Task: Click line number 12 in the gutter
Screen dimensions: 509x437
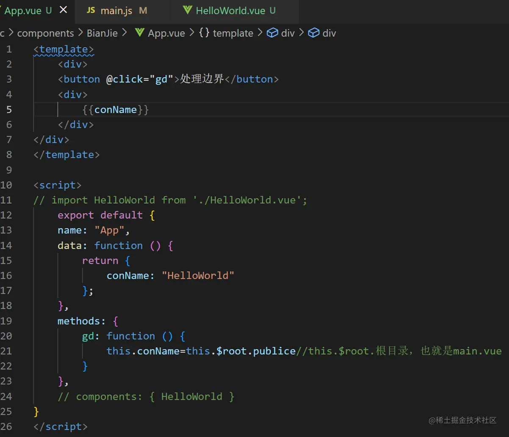Action: [x=6, y=215]
